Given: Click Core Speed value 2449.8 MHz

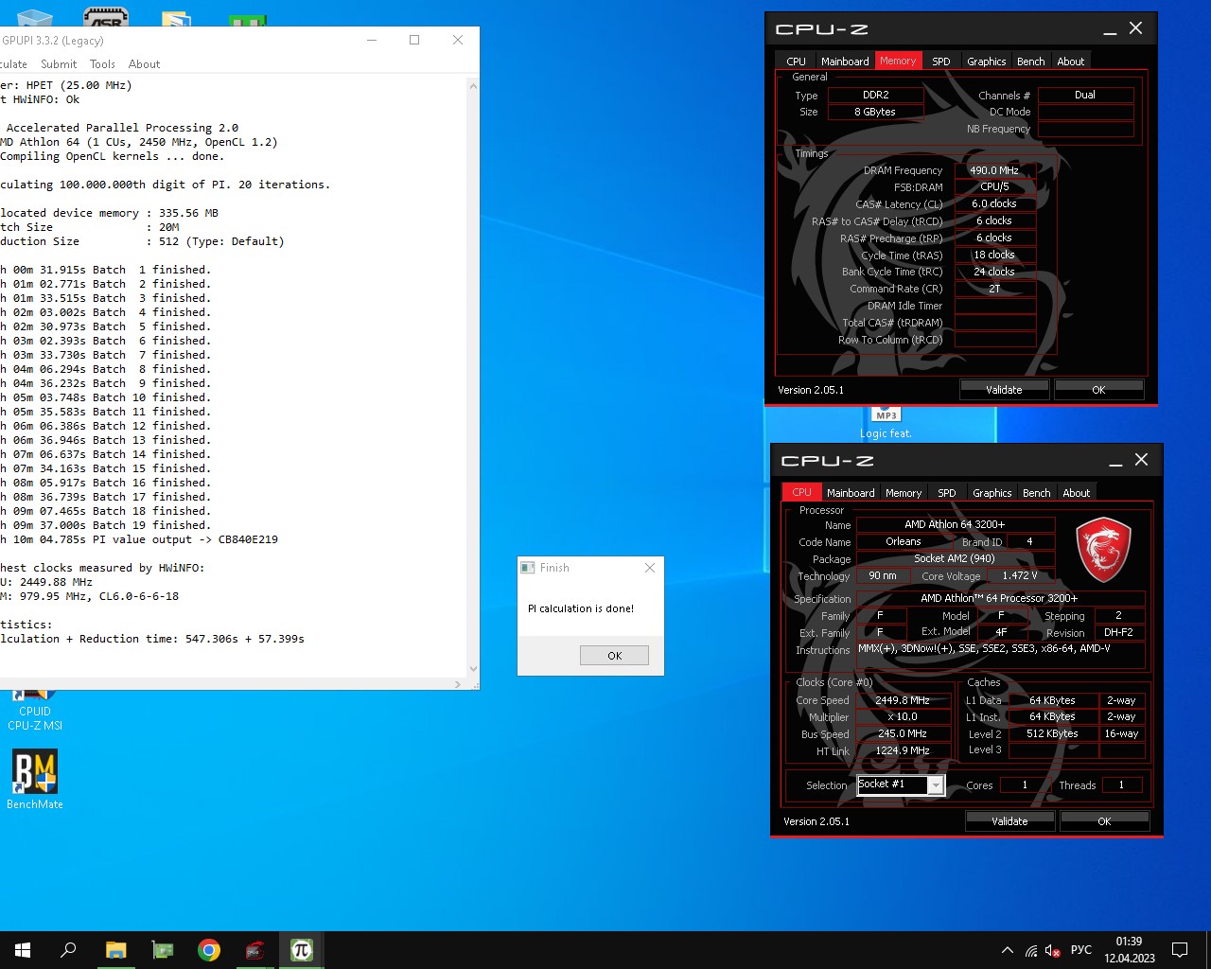Looking at the screenshot, I should pyautogui.click(x=903, y=700).
